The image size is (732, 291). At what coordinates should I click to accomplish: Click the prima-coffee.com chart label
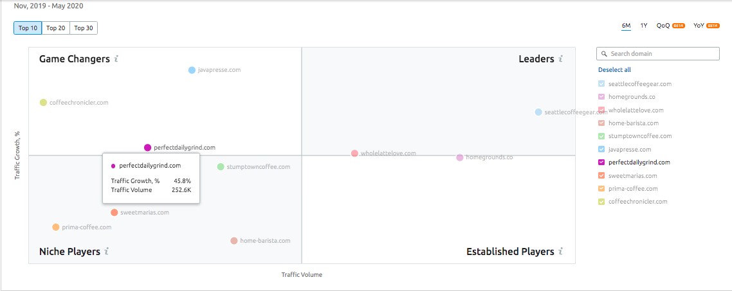(x=87, y=227)
